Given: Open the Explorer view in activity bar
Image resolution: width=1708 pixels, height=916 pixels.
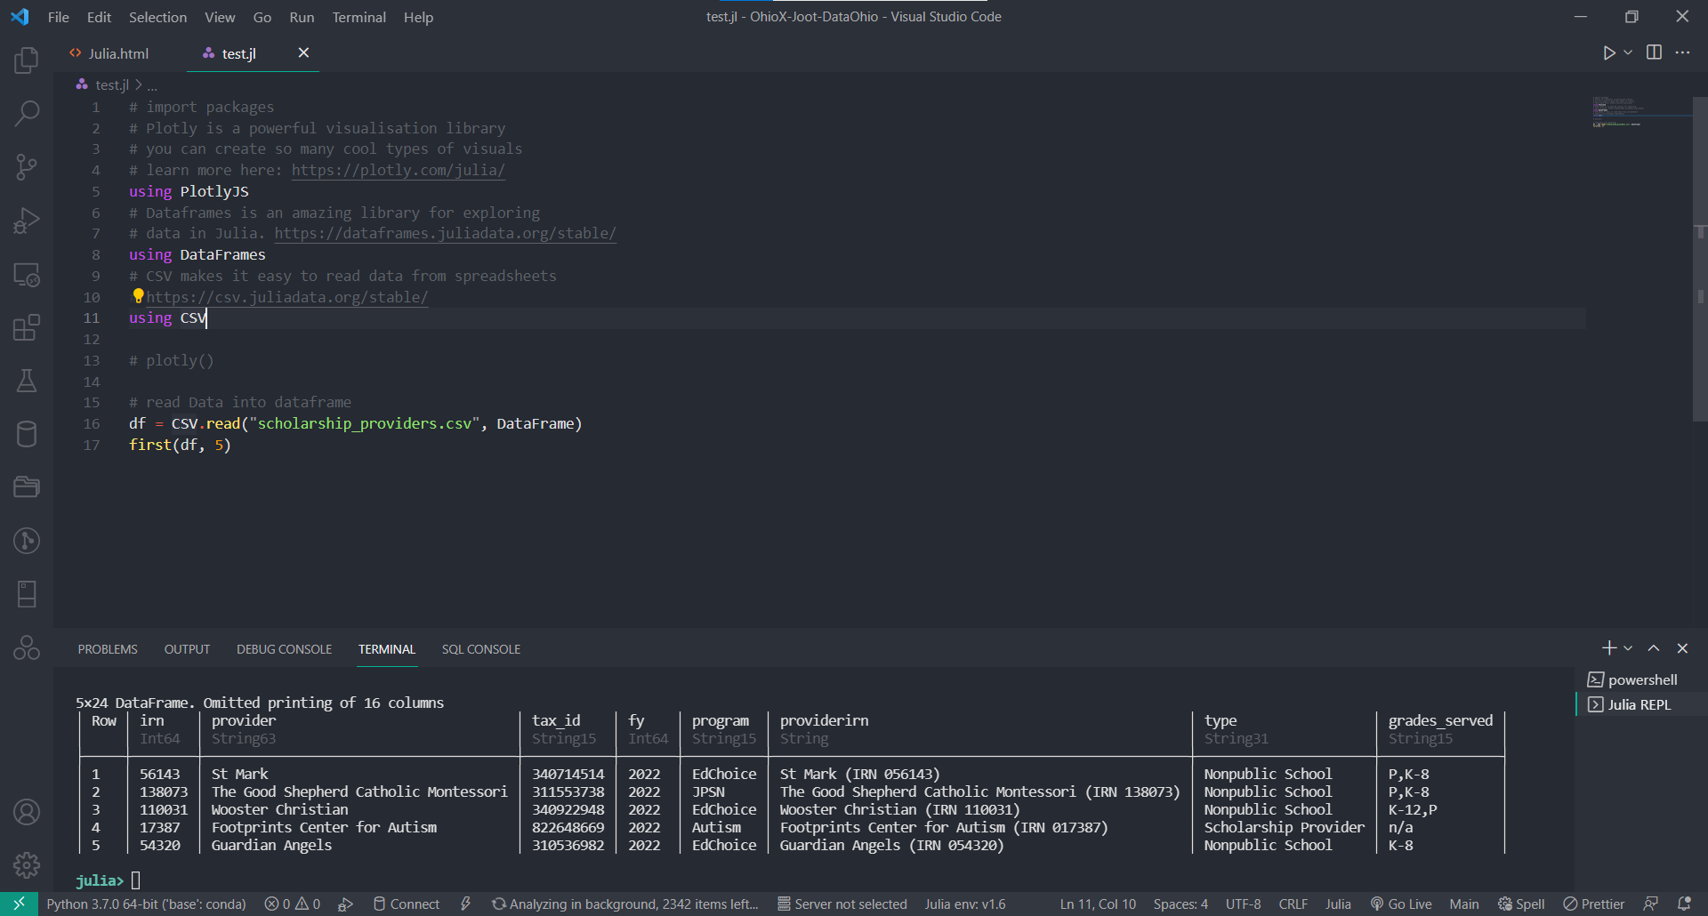Looking at the screenshot, I should click(27, 60).
